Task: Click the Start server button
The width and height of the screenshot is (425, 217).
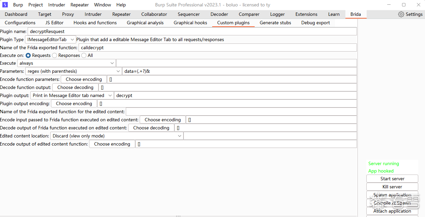Action: click(x=392, y=179)
